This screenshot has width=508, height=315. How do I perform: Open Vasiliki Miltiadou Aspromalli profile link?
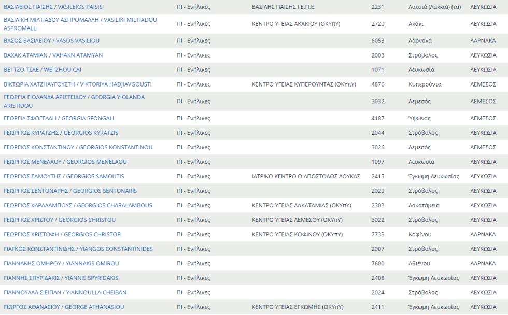(x=80, y=23)
